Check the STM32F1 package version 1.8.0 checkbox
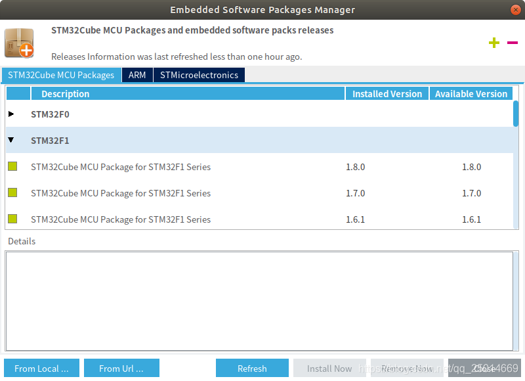The image size is (525, 381). point(11,167)
